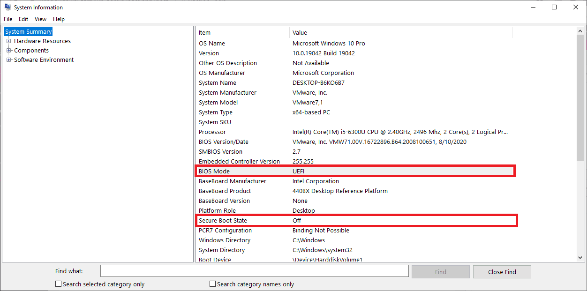Open the Edit menu
The width and height of the screenshot is (587, 291).
coord(23,19)
